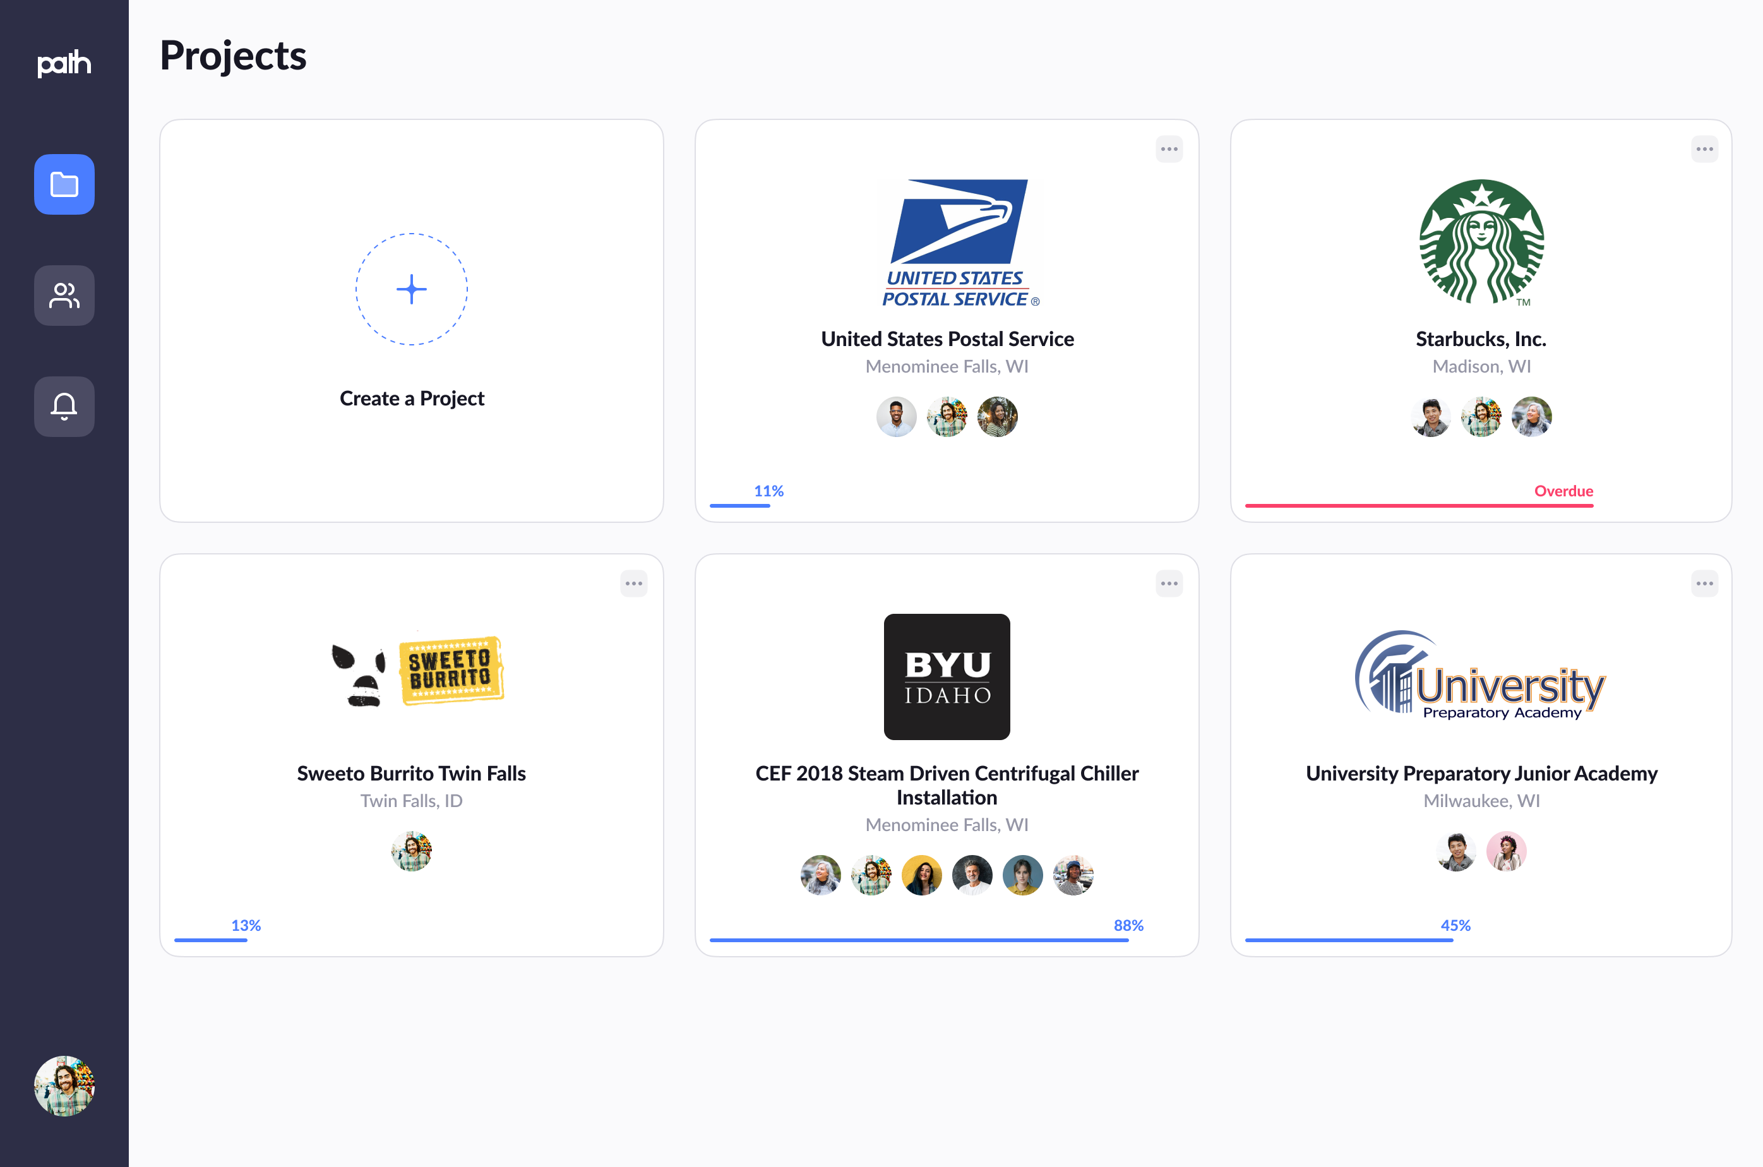Click the Path logo in sidebar
1763x1167 pixels.
pyautogui.click(x=64, y=63)
